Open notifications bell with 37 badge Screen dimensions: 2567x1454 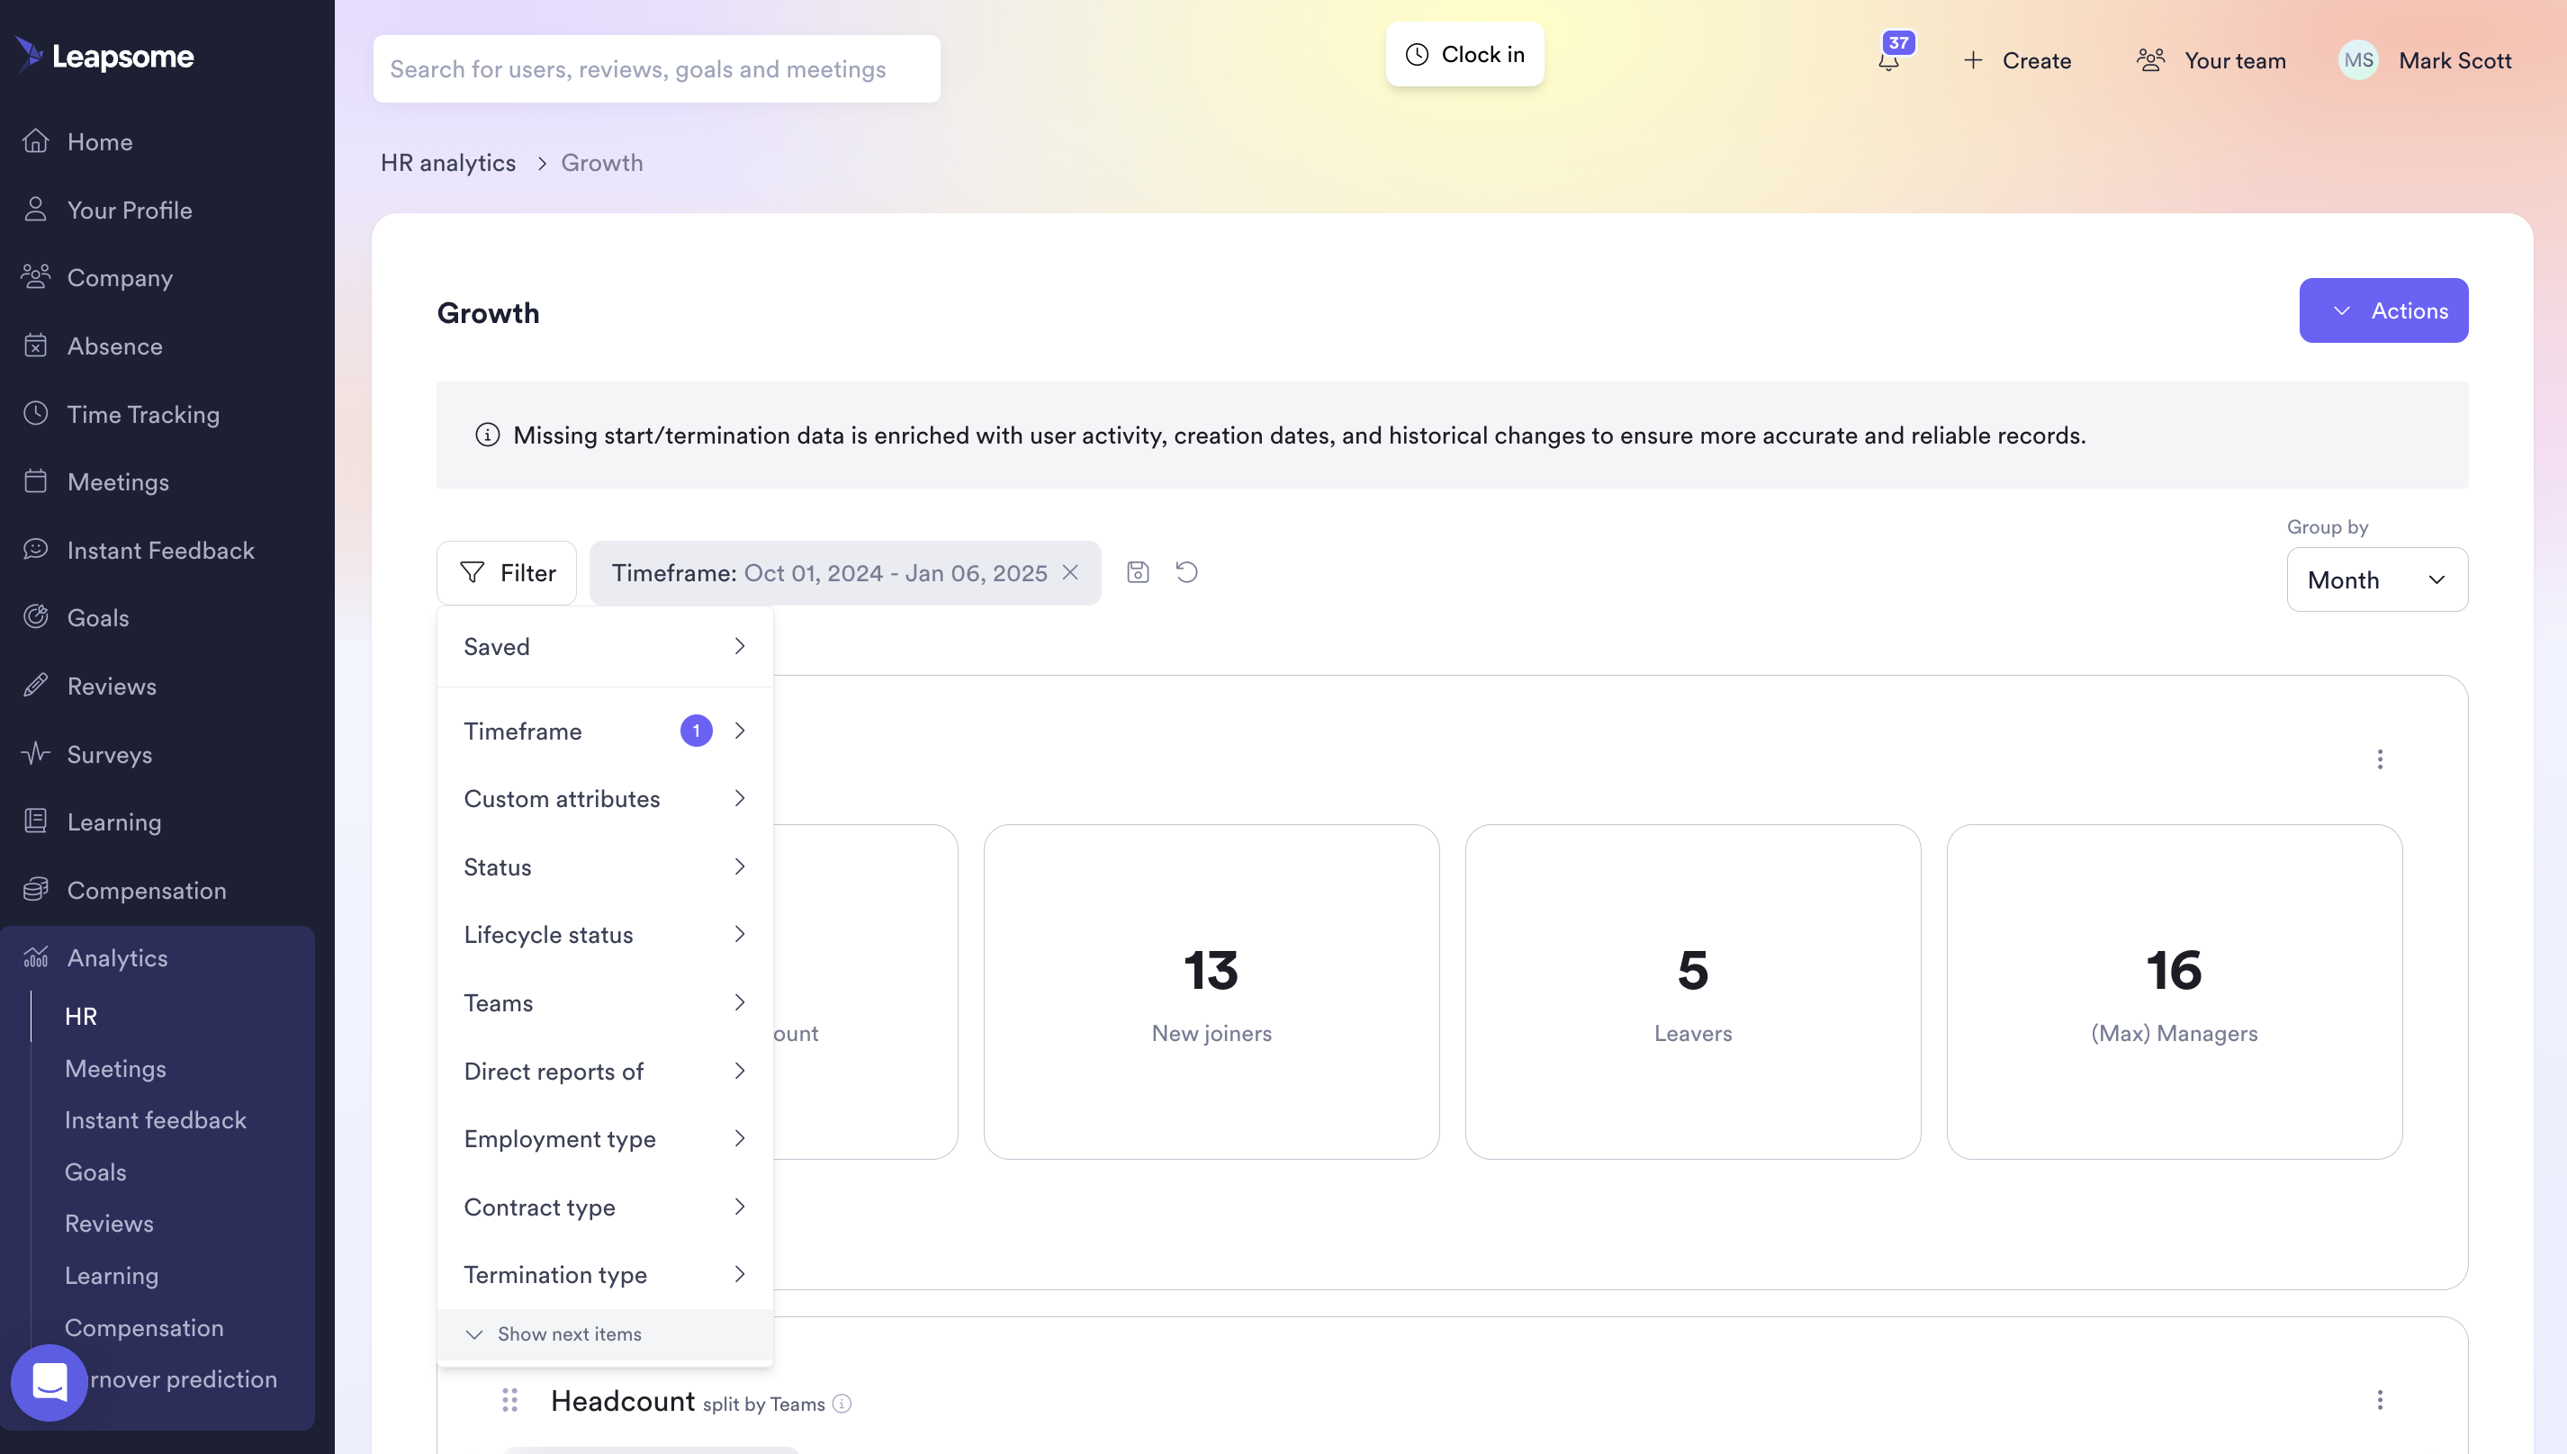(1888, 60)
